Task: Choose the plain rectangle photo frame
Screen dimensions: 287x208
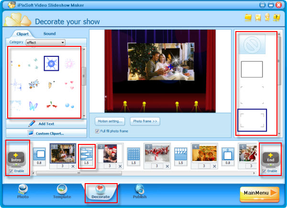Action: pos(252,69)
